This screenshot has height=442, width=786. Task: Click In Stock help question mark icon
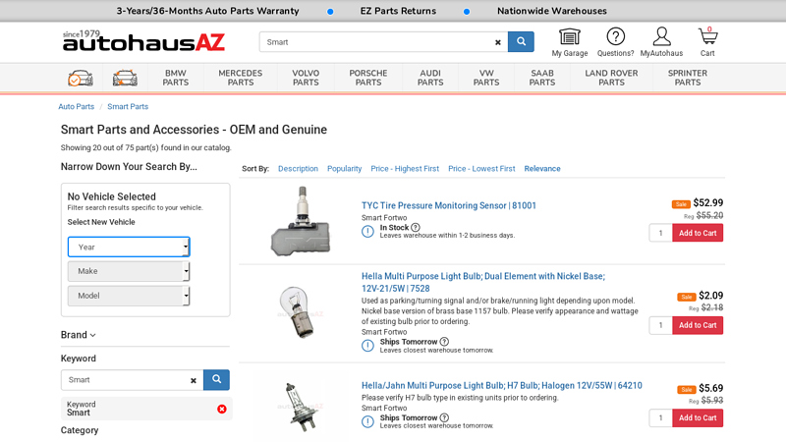[415, 228]
